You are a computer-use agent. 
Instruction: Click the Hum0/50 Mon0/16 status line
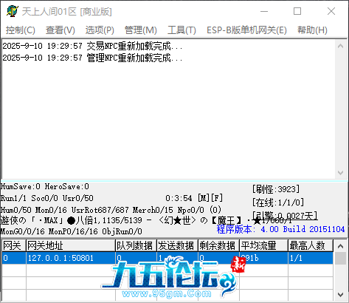[111, 210]
